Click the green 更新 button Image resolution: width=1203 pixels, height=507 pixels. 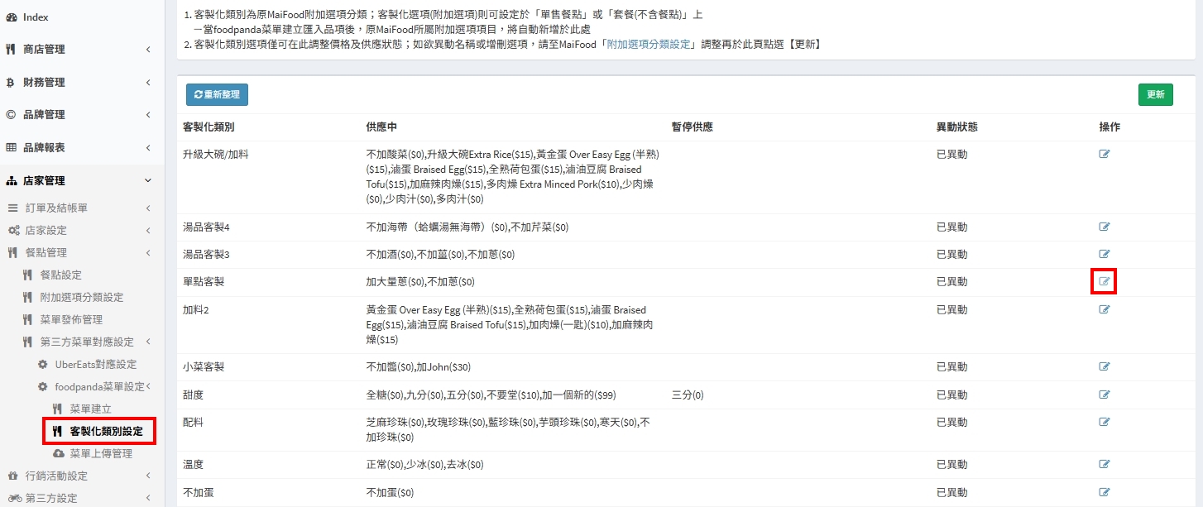point(1155,95)
